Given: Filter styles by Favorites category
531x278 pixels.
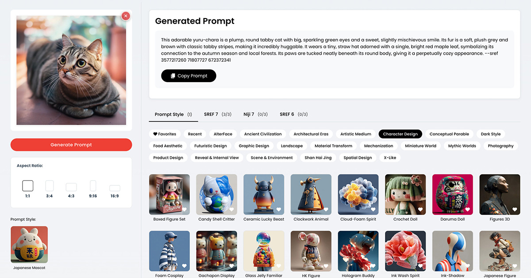Looking at the screenshot, I should coord(165,134).
